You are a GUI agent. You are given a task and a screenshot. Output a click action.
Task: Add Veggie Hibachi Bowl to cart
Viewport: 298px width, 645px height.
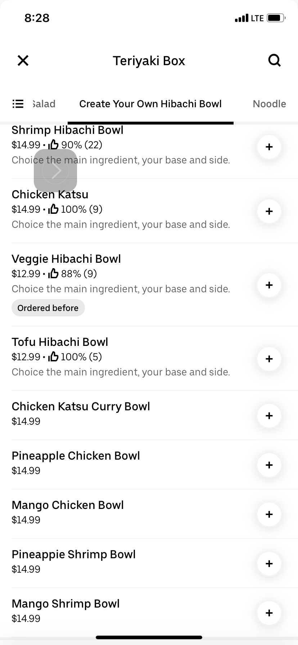point(269,285)
